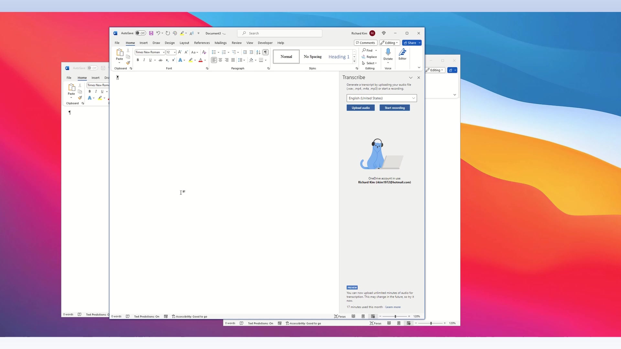Expand the Styles gallery More arrow
621x349 pixels.
click(354, 61)
